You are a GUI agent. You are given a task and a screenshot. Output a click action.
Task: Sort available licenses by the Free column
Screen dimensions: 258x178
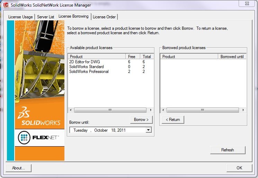133,56
